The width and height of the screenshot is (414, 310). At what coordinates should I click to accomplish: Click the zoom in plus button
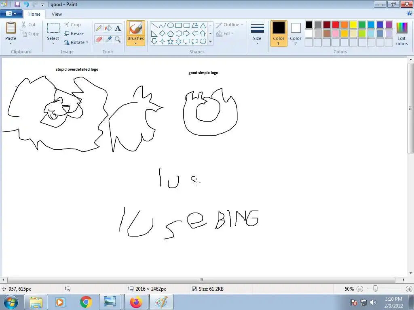pos(409,289)
